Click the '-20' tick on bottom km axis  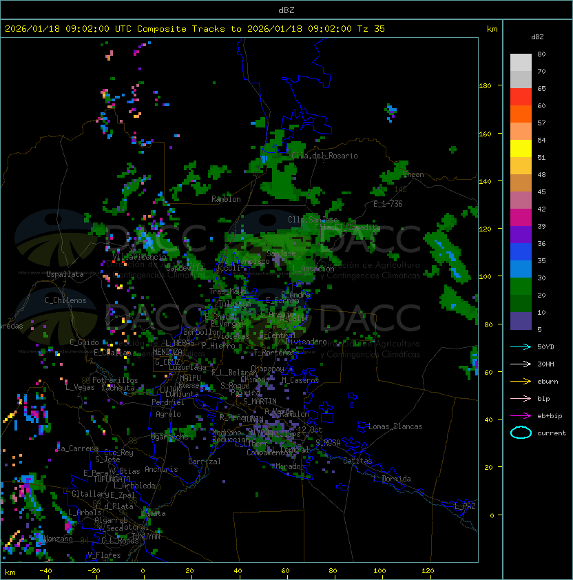(94, 571)
